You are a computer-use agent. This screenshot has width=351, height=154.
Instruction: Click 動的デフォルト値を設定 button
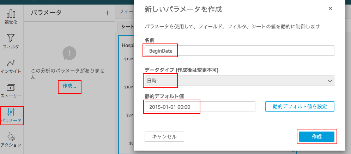pos(300,107)
